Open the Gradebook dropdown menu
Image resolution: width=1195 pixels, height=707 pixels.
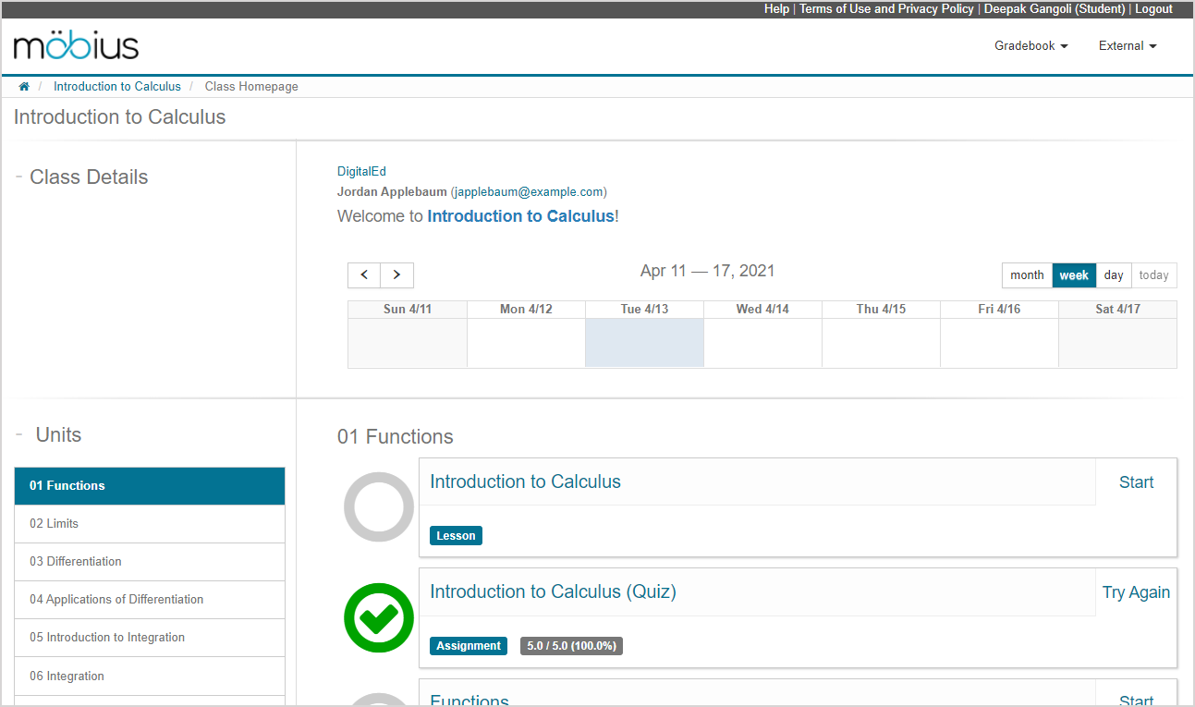(x=1030, y=45)
